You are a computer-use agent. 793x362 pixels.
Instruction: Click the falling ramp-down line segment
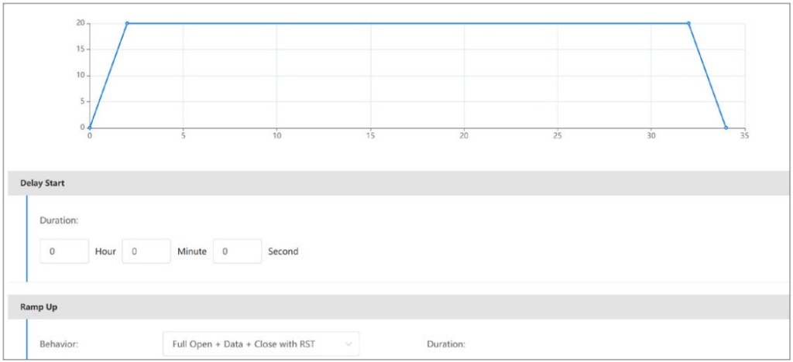pyautogui.click(x=707, y=75)
